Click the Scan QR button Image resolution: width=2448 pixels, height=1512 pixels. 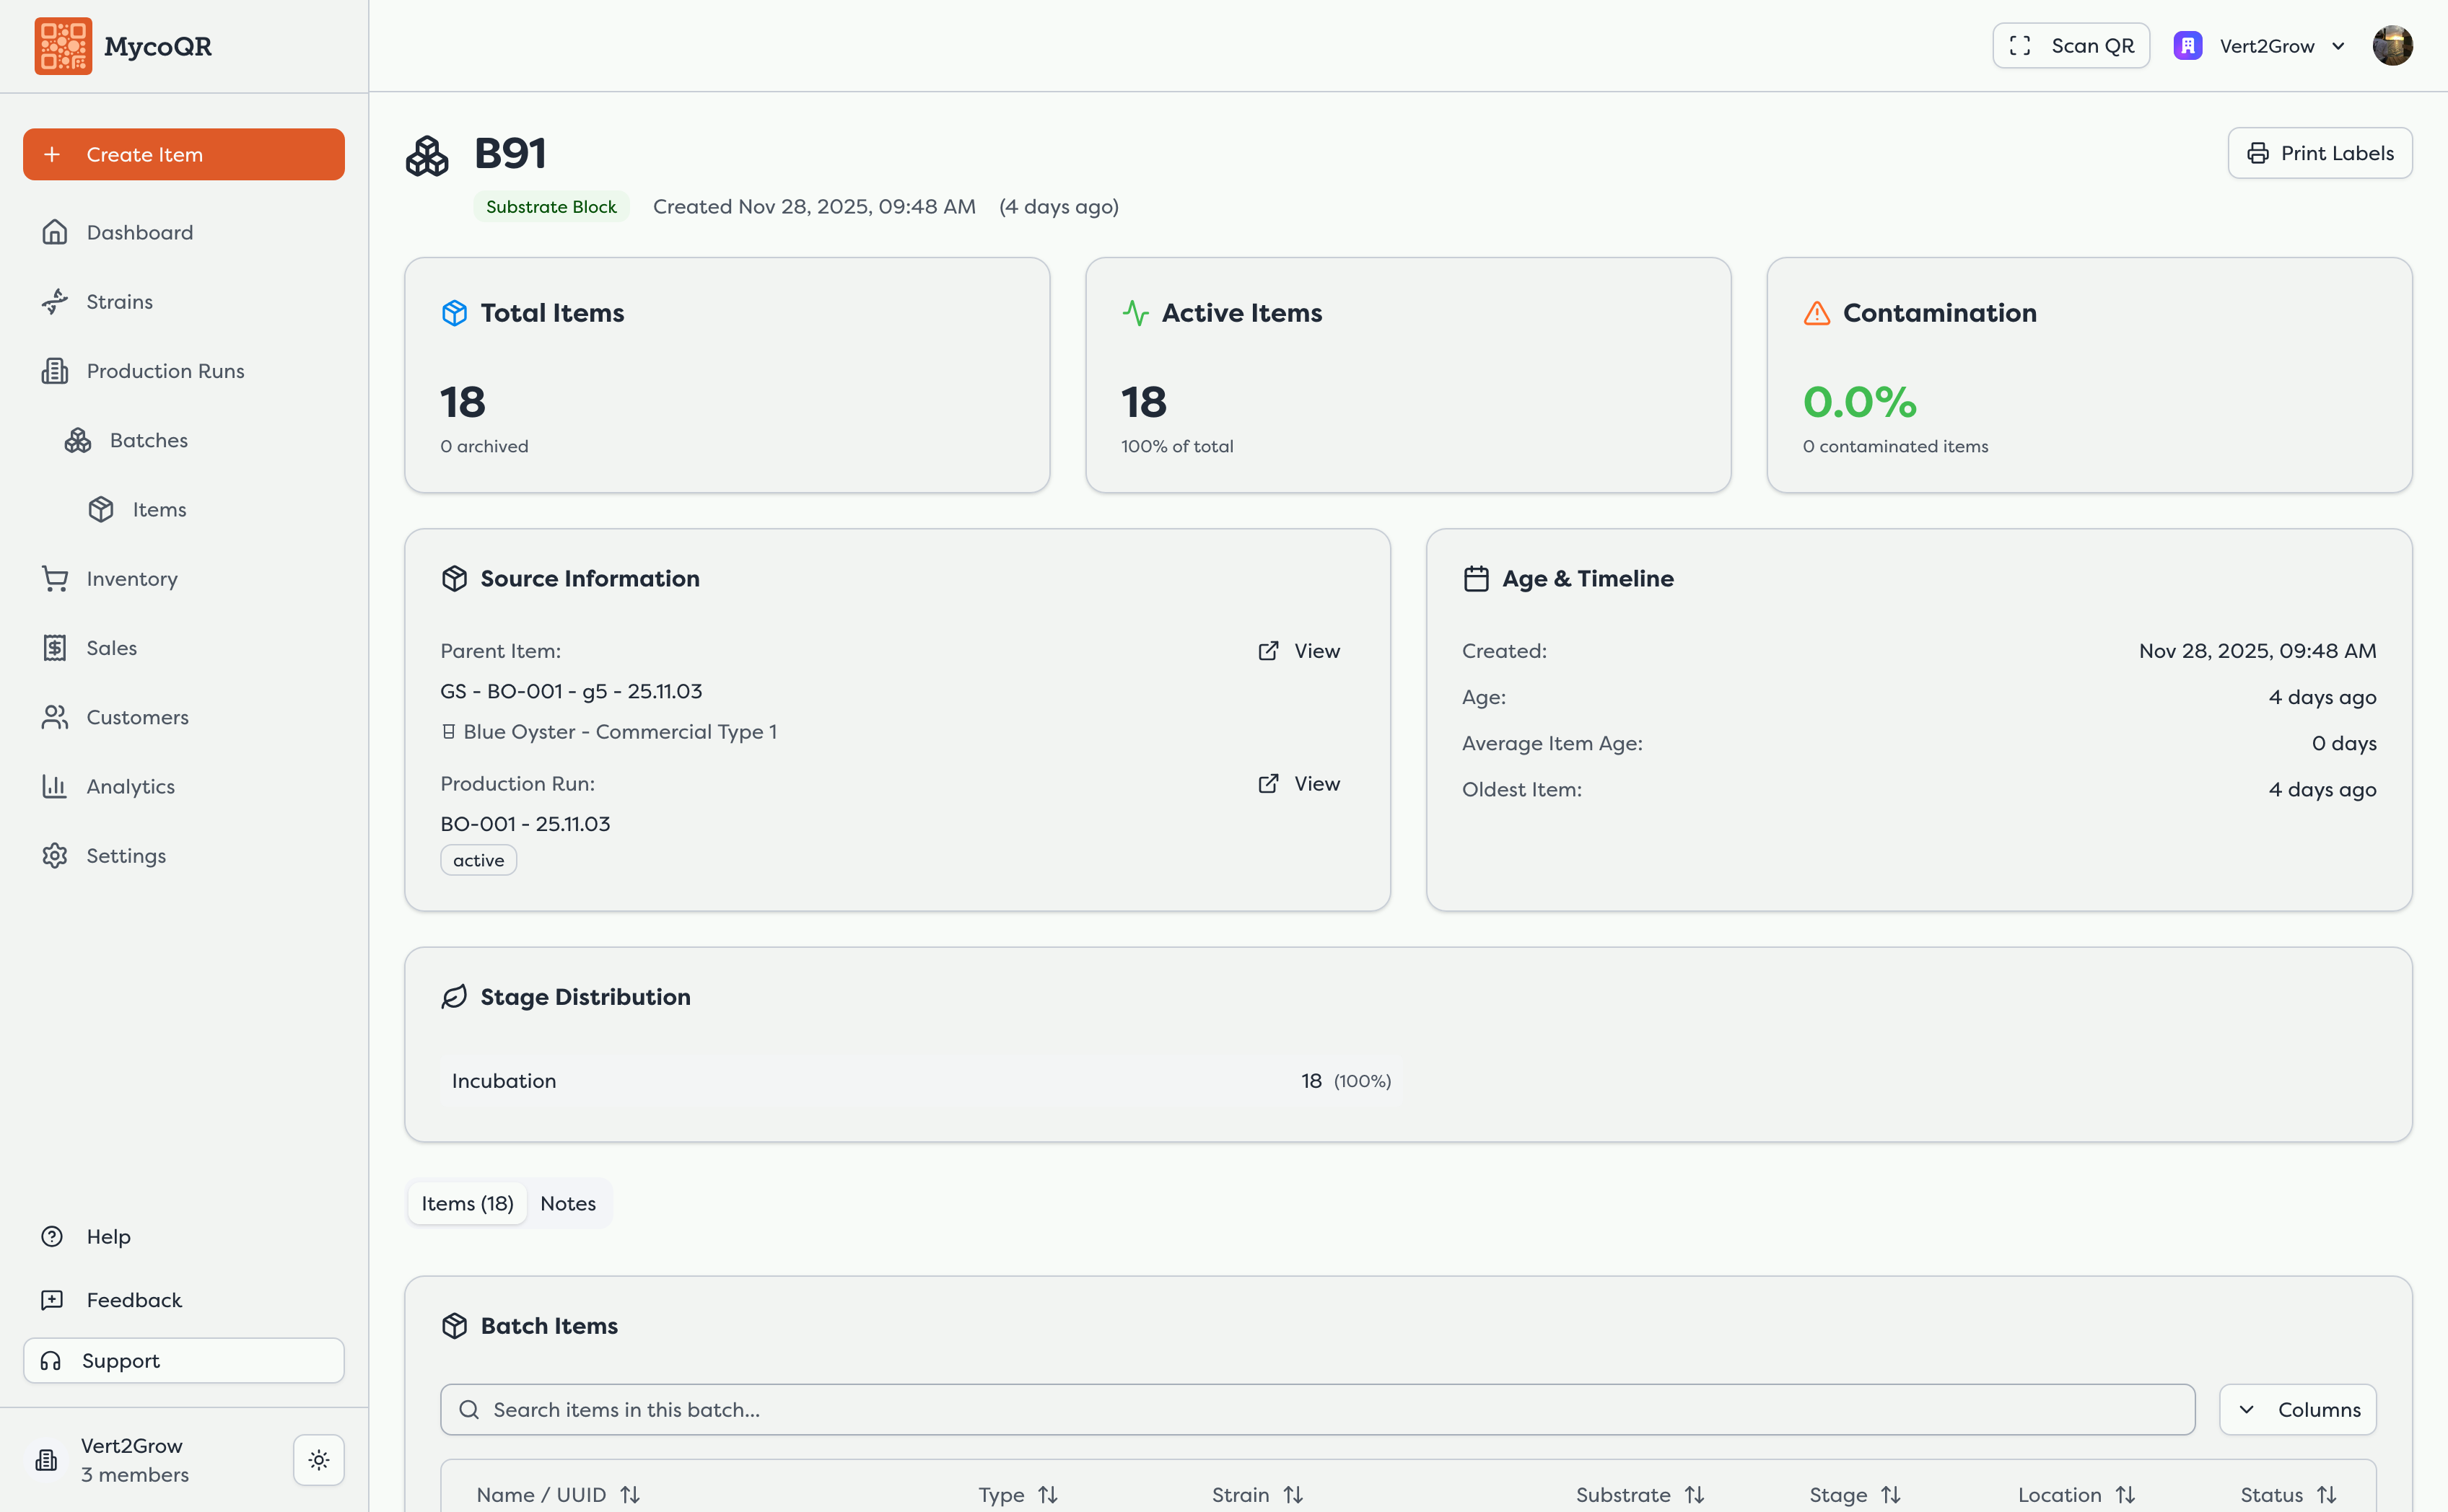(2071, 46)
